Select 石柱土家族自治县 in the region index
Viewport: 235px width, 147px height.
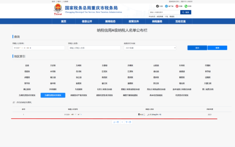click(x=104, y=89)
